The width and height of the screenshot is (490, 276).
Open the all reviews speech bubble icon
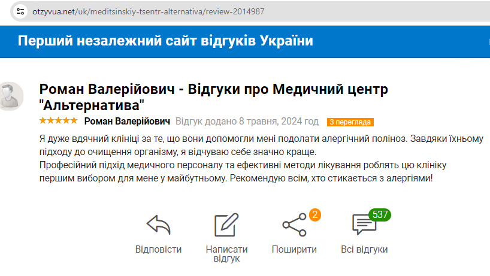click(363, 225)
